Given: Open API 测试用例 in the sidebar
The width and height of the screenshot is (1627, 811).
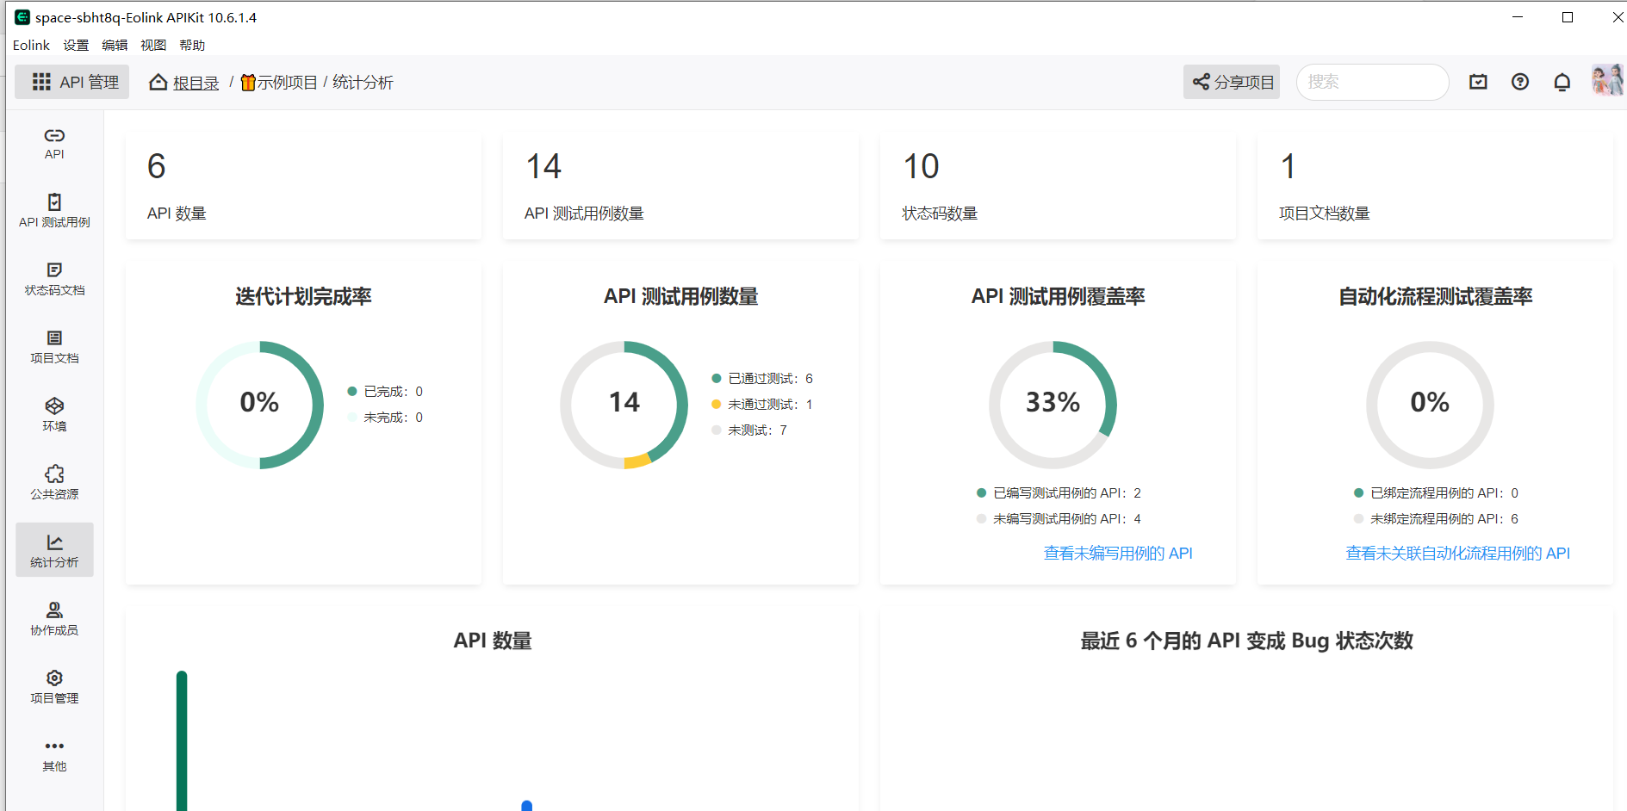Looking at the screenshot, I should (54, 212).
